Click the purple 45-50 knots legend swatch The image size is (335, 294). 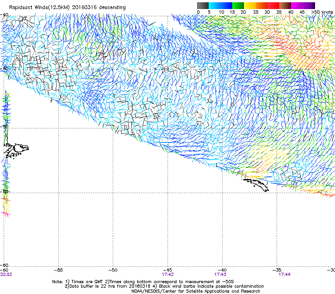pyautogui.click(x=309, y=5)
